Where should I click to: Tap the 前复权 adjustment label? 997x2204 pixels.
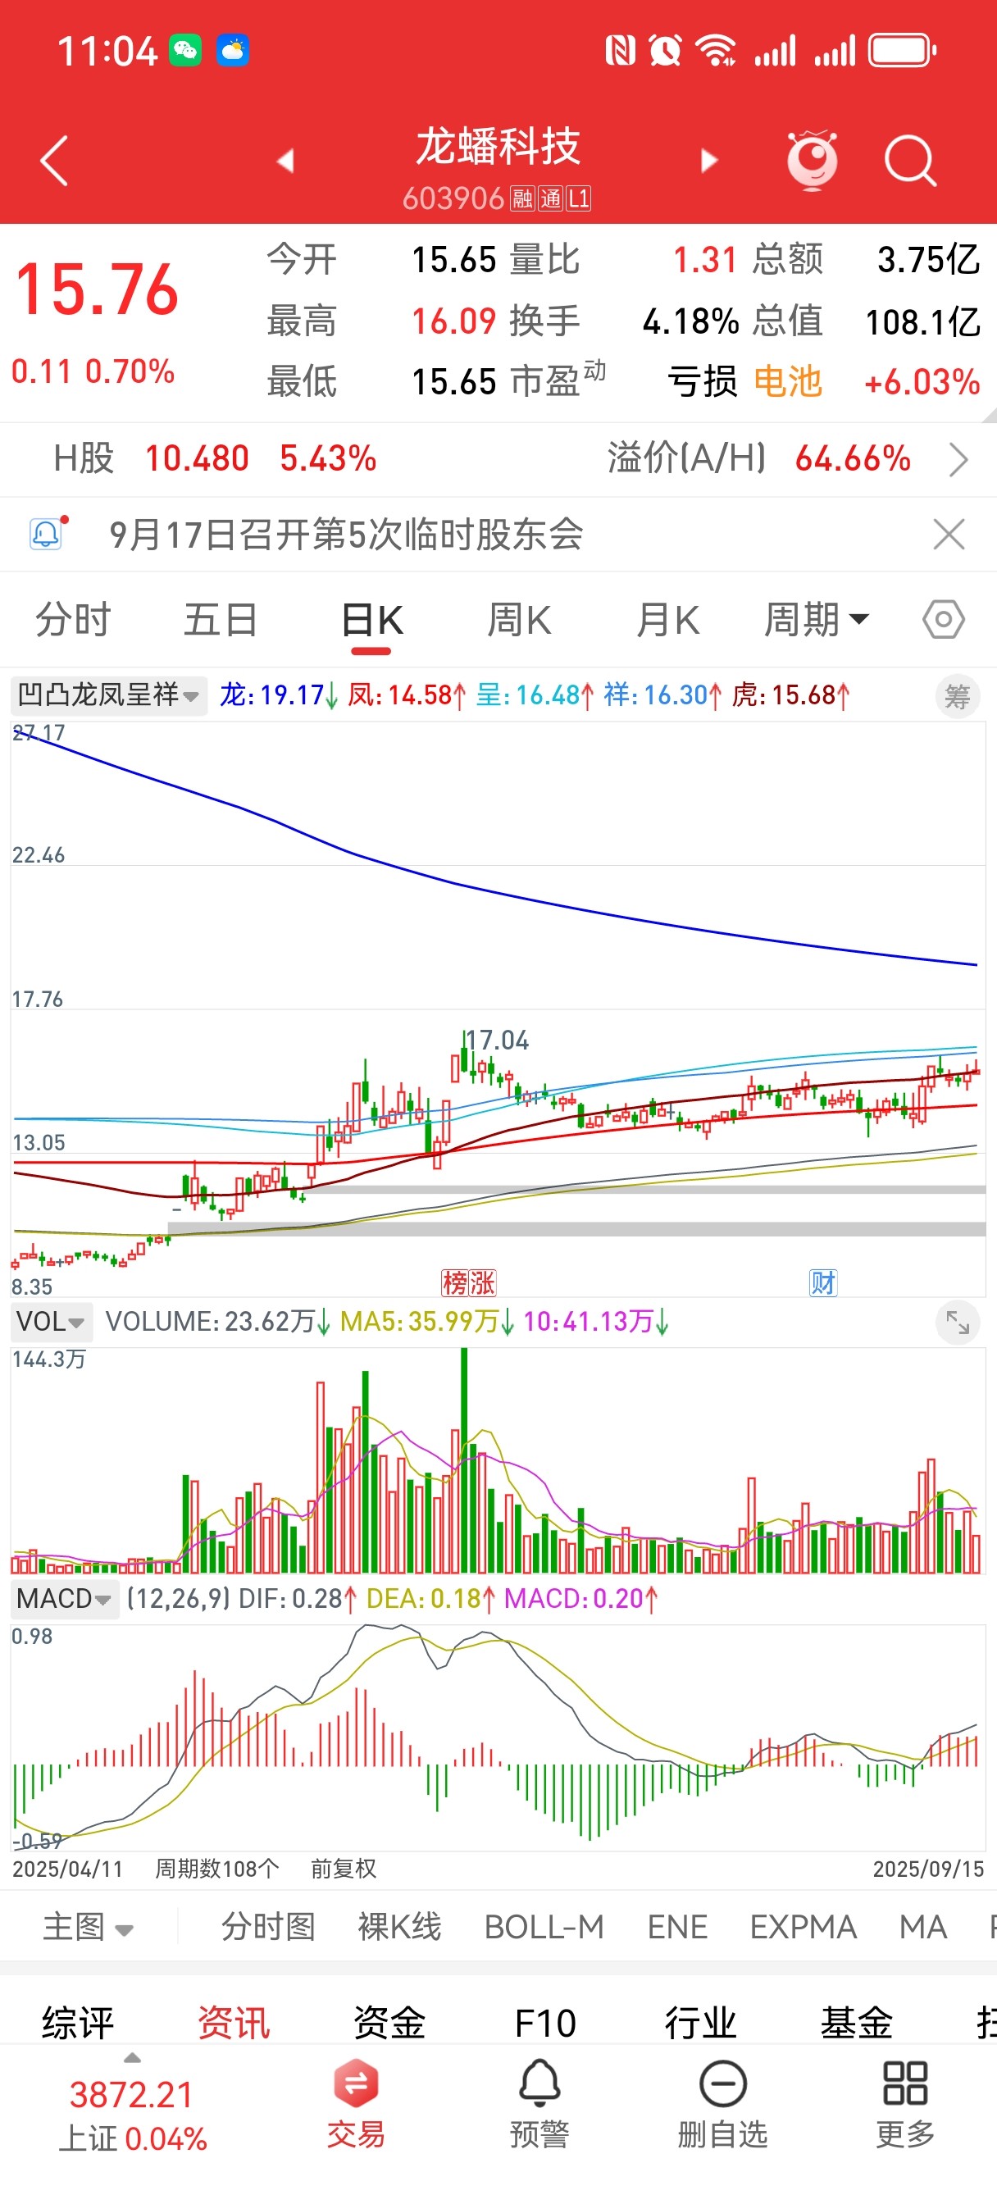344,1868
